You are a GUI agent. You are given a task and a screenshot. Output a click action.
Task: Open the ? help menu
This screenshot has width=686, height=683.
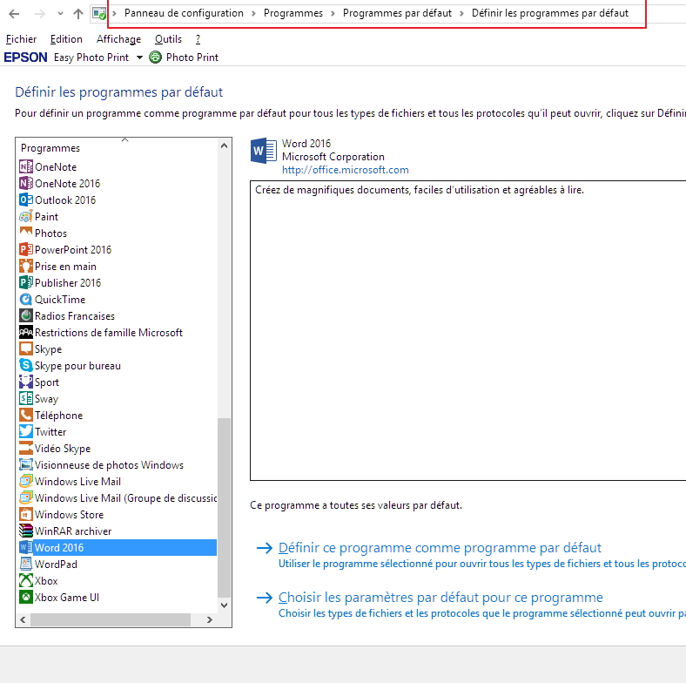coord(198,39)
